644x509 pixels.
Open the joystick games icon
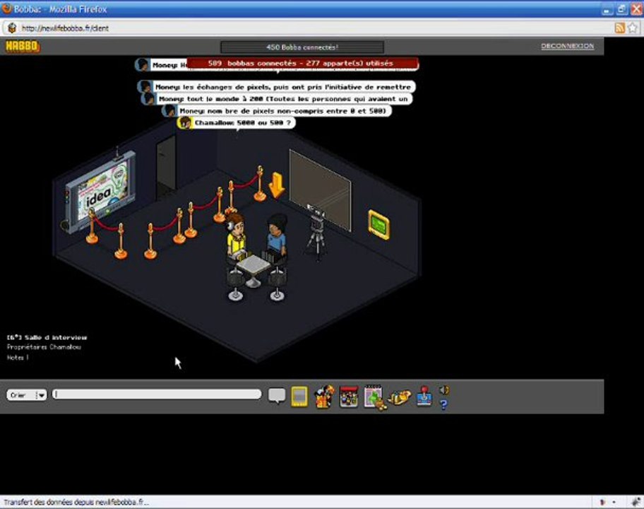coord(424,396)
